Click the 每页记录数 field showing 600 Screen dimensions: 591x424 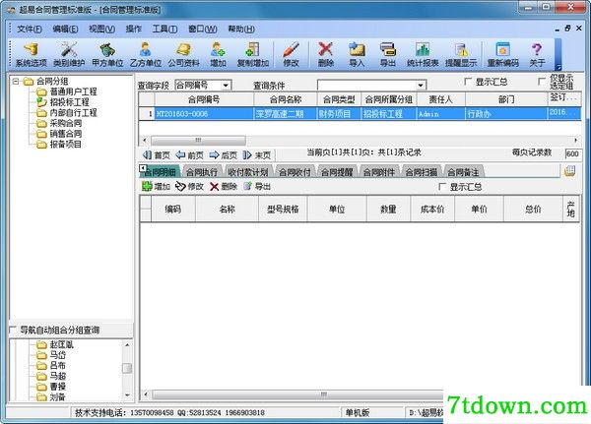coord(572,154)
